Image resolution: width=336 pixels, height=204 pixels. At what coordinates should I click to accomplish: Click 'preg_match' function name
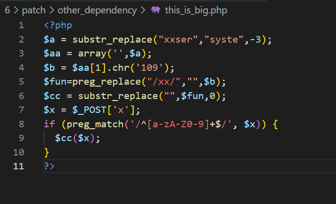95,124
